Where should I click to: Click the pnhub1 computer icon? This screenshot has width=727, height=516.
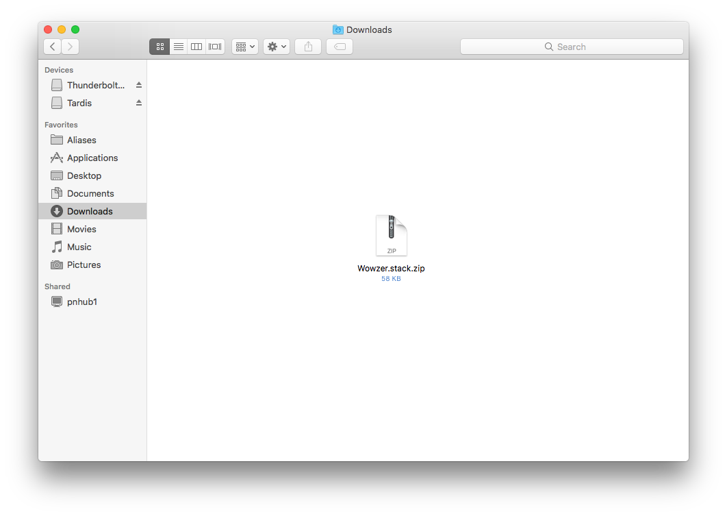tap(57, 302)
